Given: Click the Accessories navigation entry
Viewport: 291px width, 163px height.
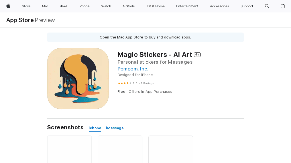Looking at the screenshot, I should pos(219,6).
